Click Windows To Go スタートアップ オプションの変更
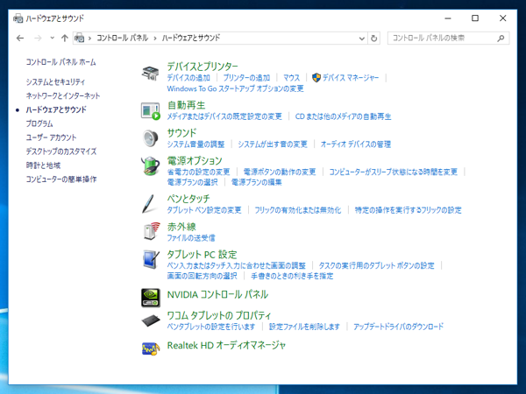Viewport: 526px width, 394px height. [x=236, y=88]
